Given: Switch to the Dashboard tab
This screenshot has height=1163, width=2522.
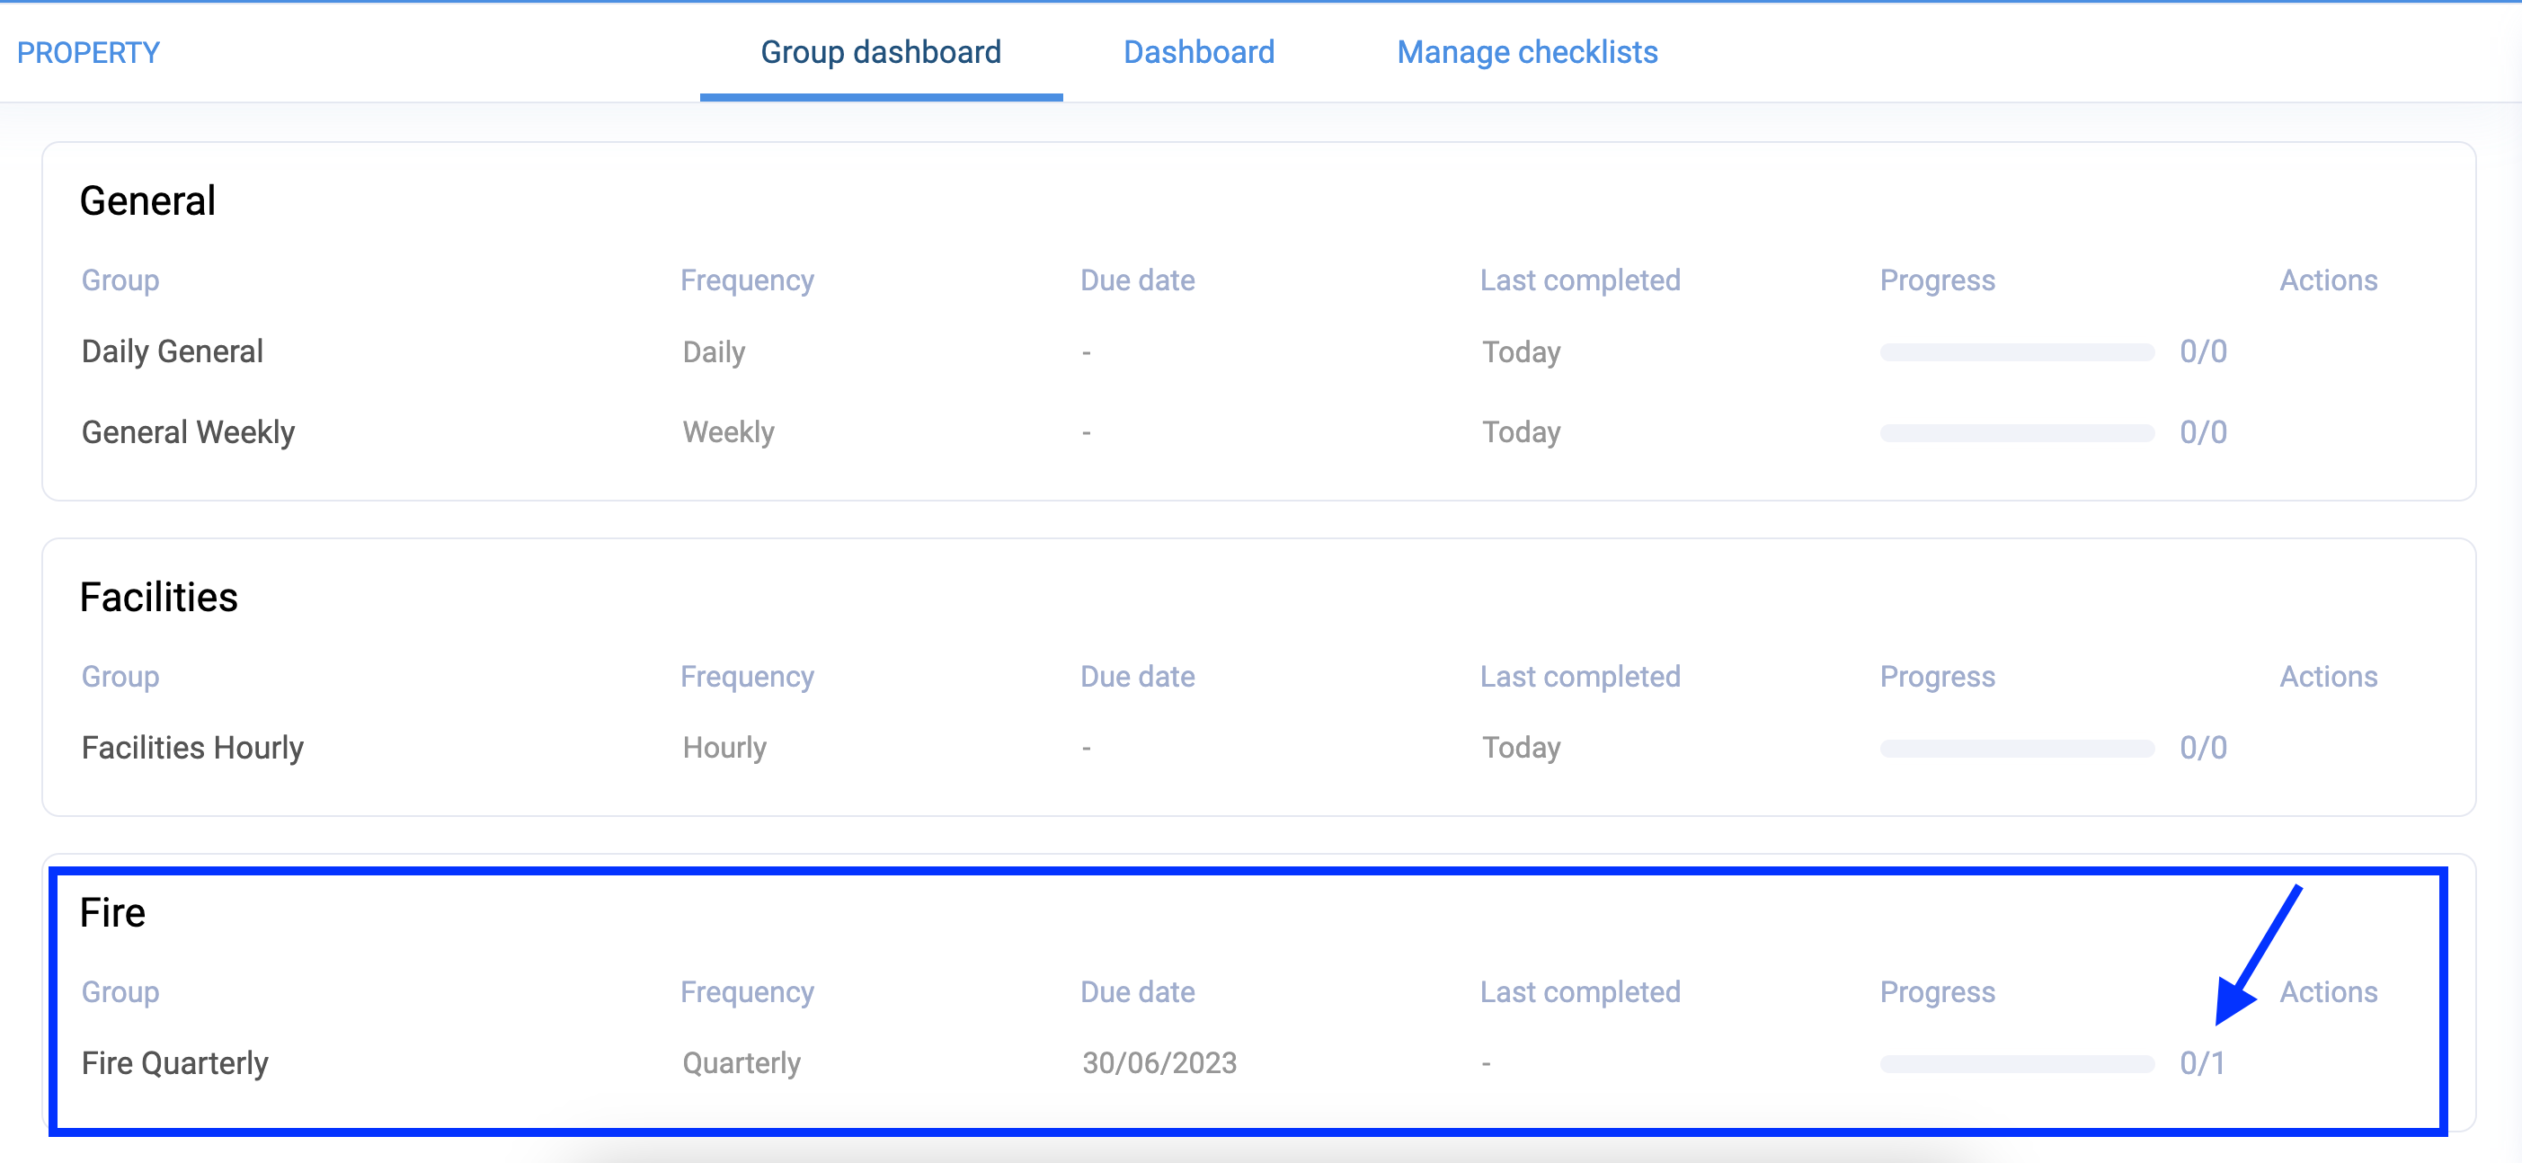Looking at the screenshot, I should coord(1198,52).
